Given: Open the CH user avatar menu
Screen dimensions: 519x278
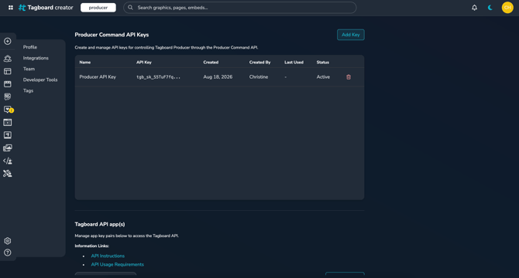Looking at the screenshot, I should coord(507,7).
